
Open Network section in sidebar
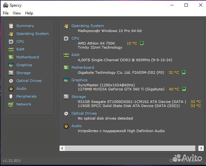tap(24, 104)
